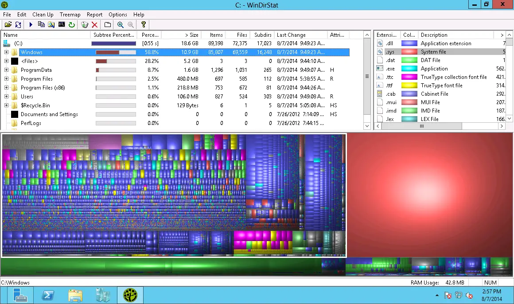Click the blue color swatch for .dll
514x304 pixels.
pos(409,43)
